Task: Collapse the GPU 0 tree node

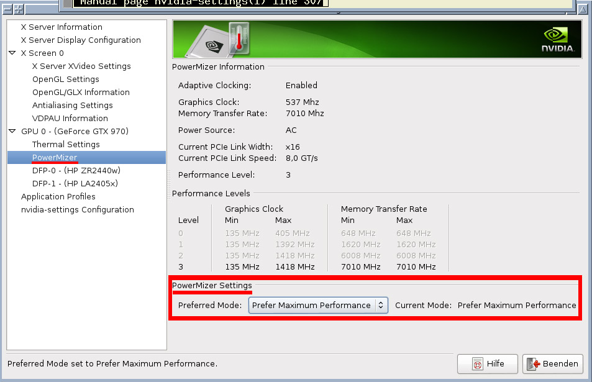Action: point(12,131)
